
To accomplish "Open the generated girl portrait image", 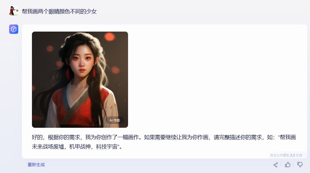I will pos(80,79).
